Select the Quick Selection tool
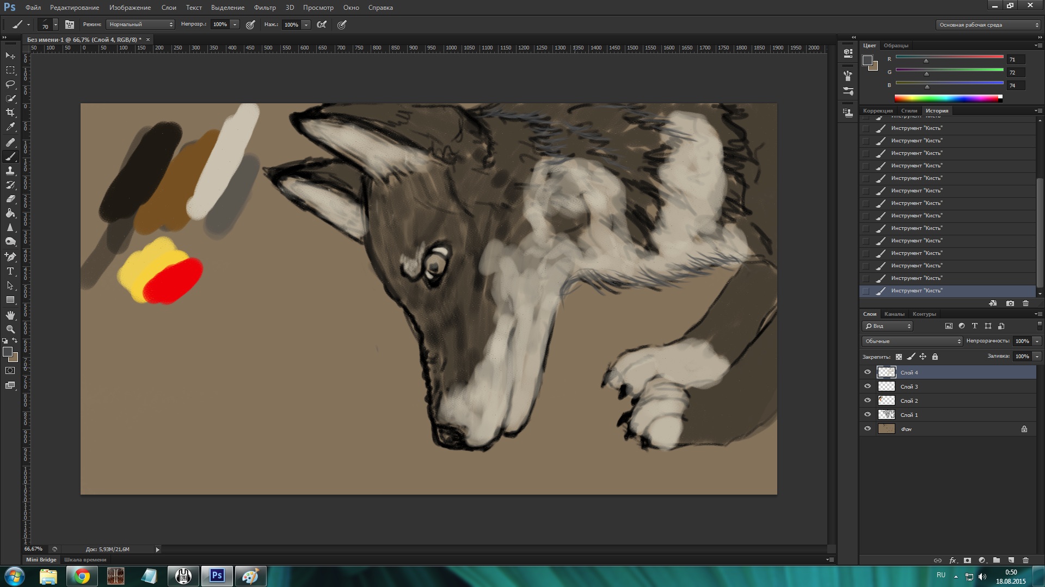 (10, 98)
